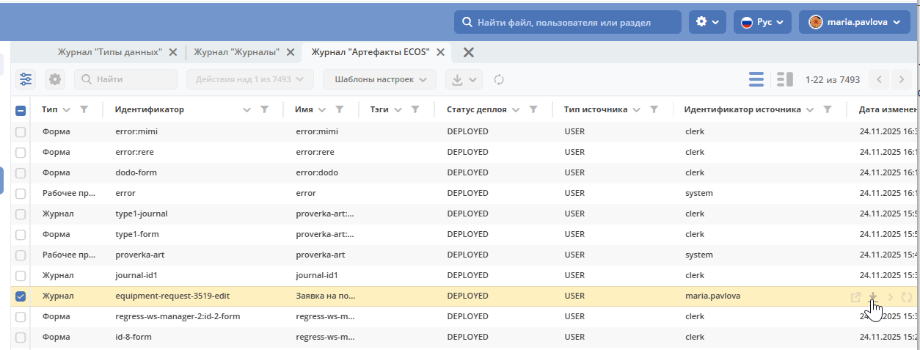Open the selected row in a new tab icon
Screen dimensions: 920x350
(855, 297)
